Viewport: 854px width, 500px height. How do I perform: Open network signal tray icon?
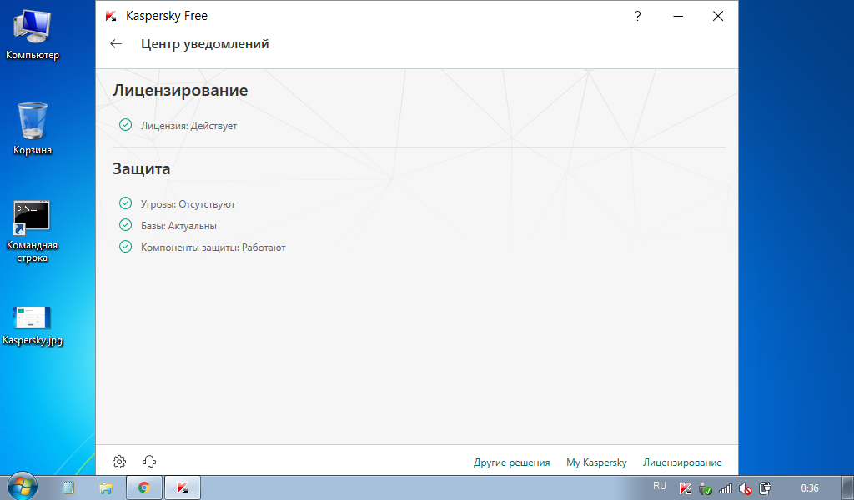click(x=725, y=488)
